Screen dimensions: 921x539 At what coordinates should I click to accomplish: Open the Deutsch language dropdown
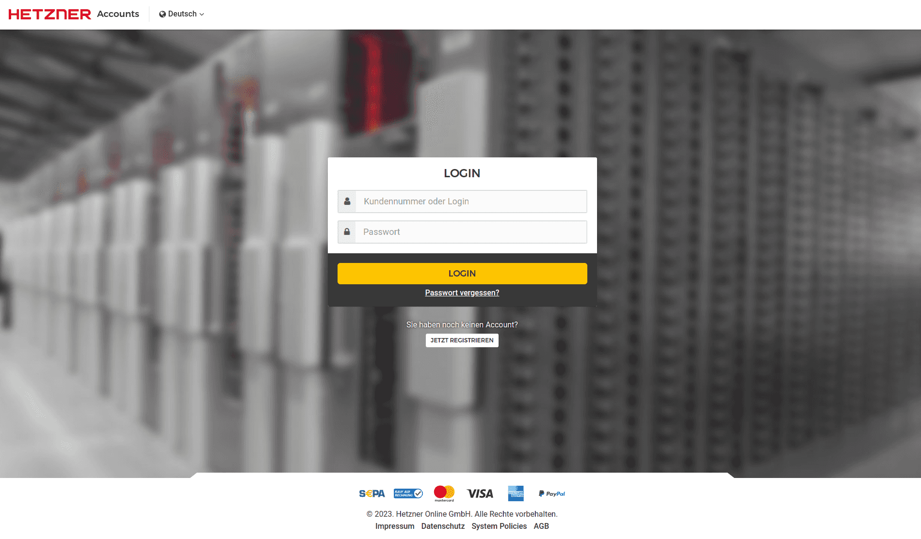pos(182,14)
